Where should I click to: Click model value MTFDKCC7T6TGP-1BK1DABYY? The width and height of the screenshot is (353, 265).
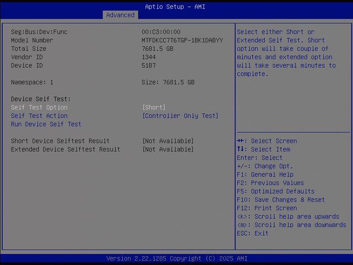click(x=183, y=40)
